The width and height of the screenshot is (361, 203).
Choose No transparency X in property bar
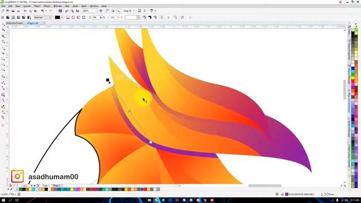coord(2,17)
